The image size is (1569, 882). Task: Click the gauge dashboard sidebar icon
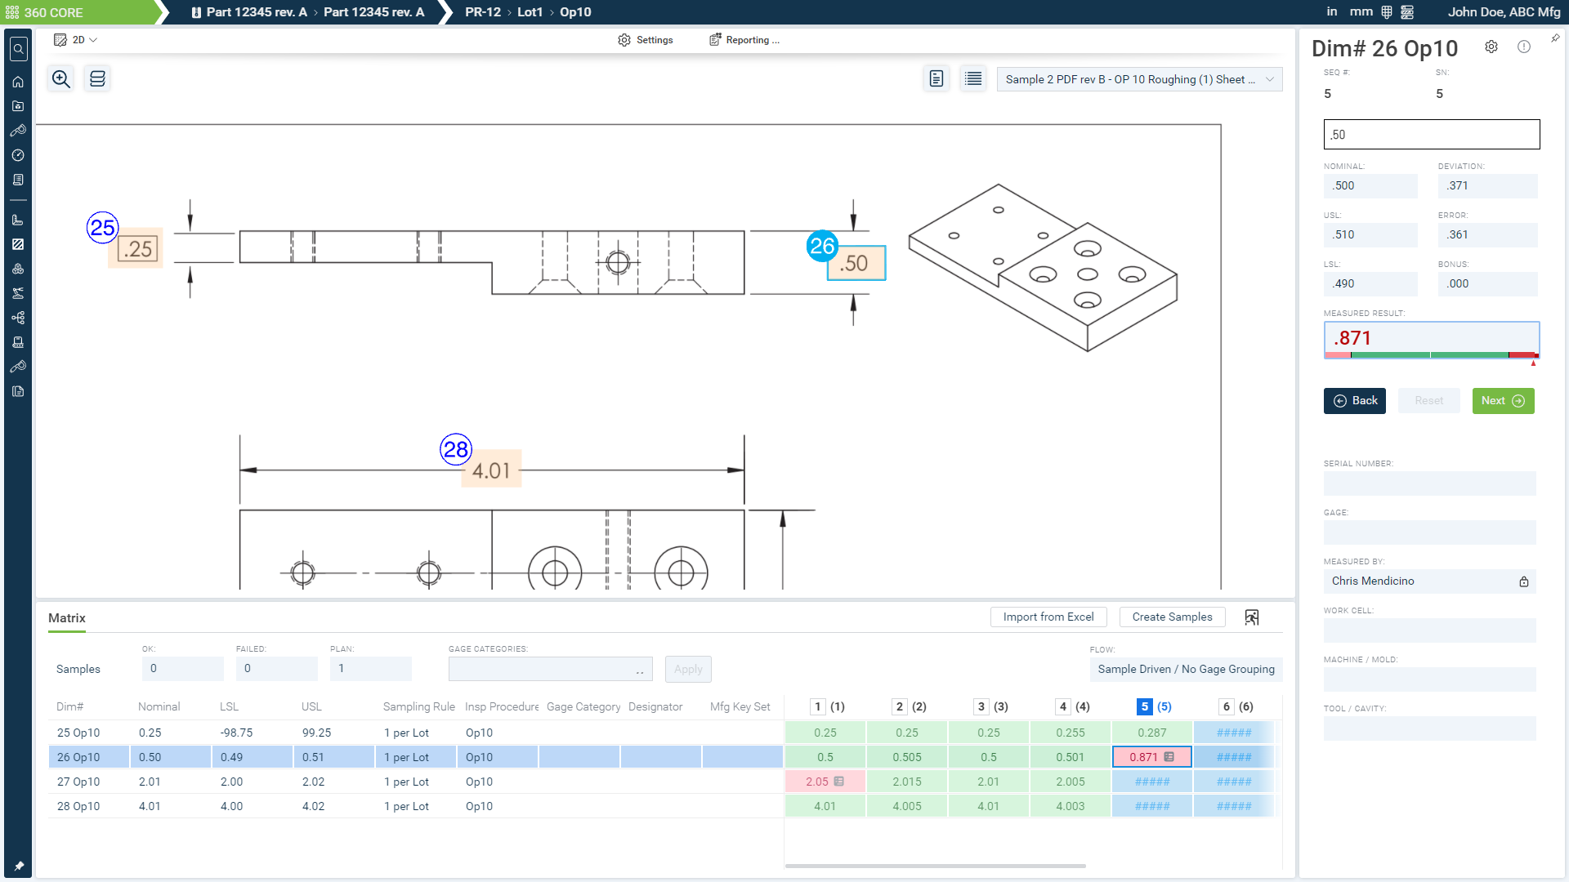pyautogui.click(x=18, y=155)
